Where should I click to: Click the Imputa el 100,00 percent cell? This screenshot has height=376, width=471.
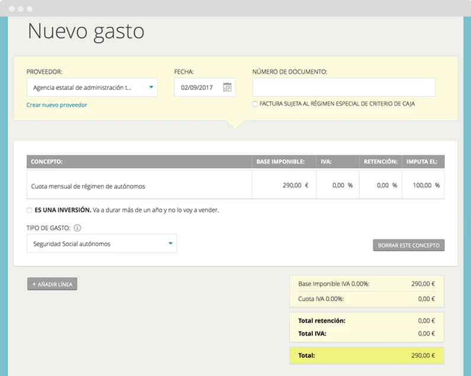[423, 185]
